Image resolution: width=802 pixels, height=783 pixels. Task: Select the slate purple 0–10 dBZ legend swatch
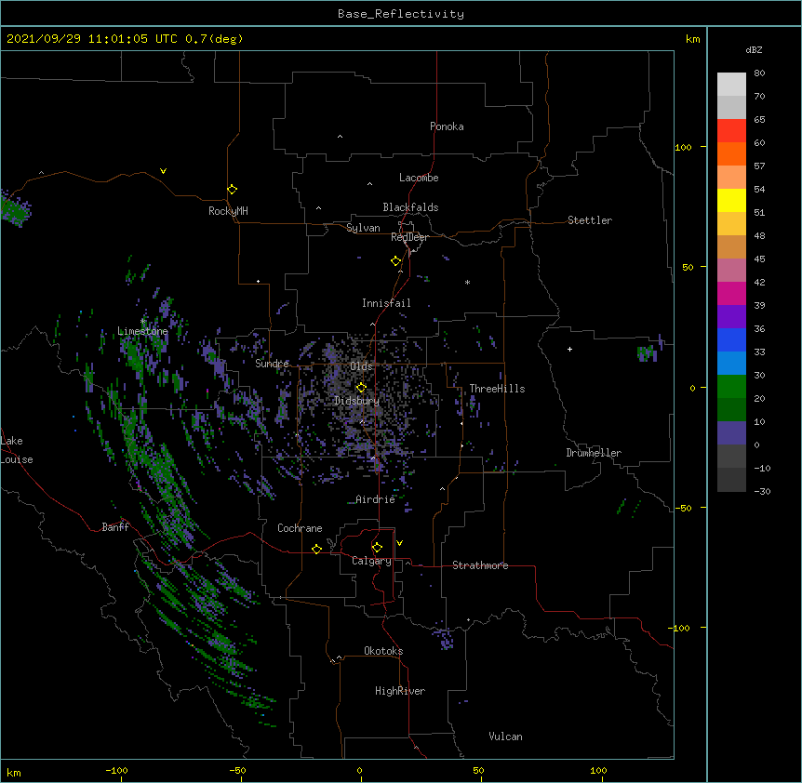point(731,433)
